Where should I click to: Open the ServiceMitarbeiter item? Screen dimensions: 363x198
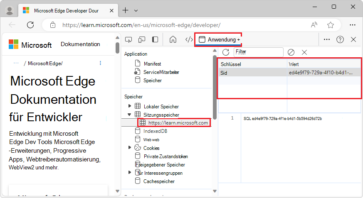(161, 72)
